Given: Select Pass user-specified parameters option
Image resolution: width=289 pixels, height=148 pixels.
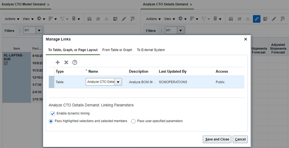Looking at the screenshot, I should pos(133,121).
